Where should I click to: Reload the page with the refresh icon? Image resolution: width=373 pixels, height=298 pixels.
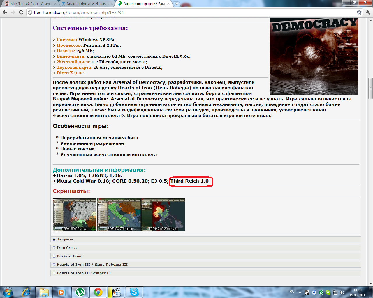[21, 12]
